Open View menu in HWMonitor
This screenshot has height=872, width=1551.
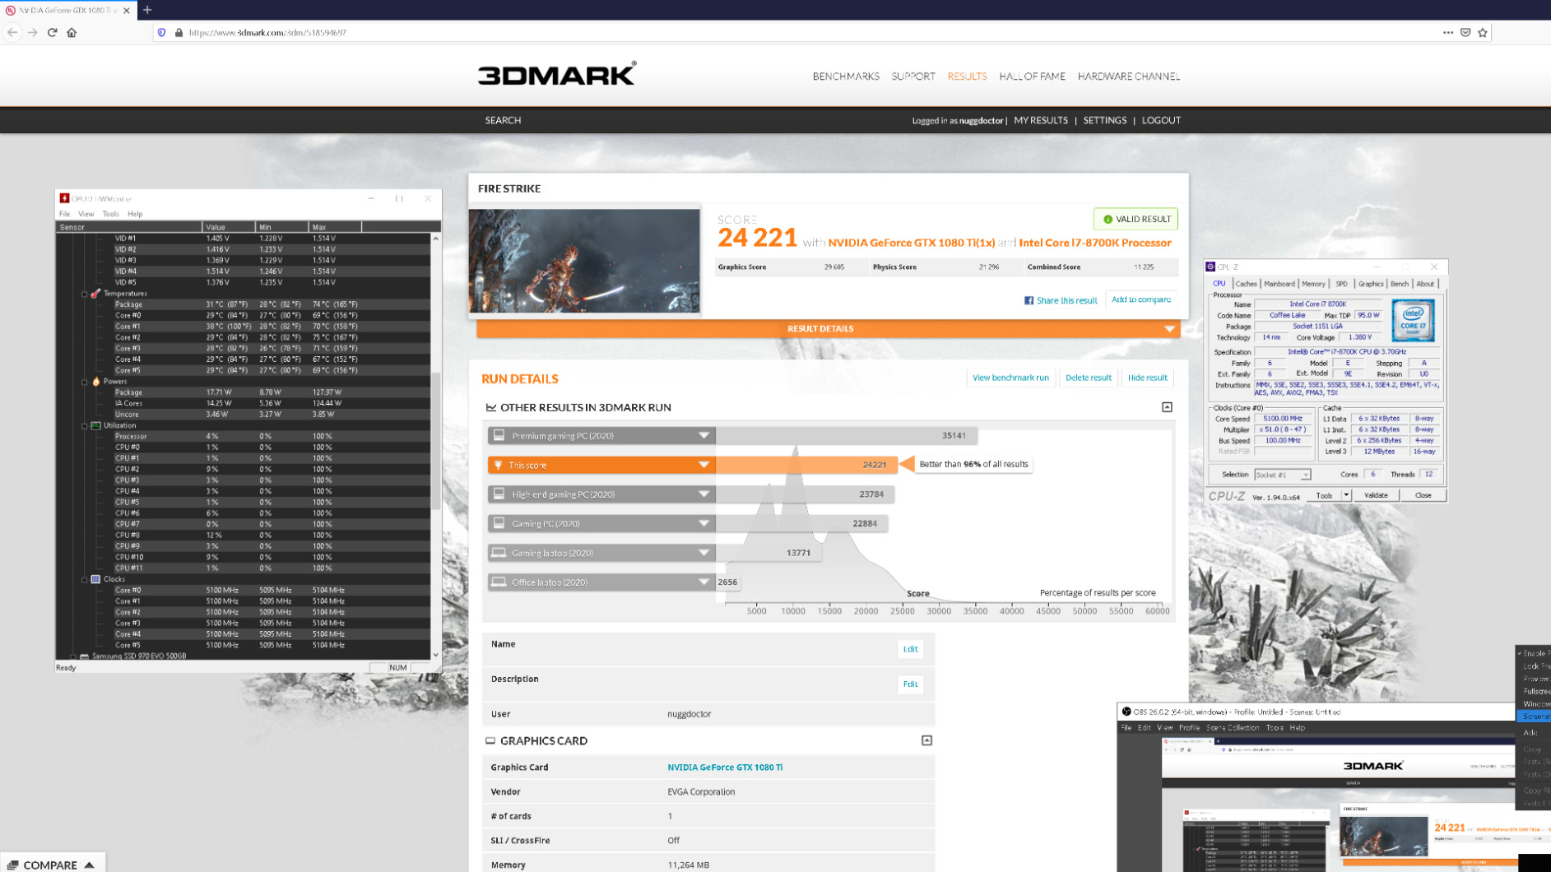[86, 214]
